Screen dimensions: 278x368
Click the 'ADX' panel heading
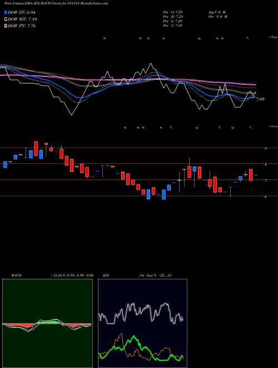coord(106,275)
